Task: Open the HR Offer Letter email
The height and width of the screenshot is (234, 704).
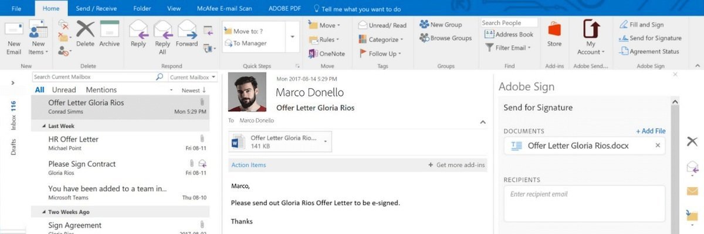Action: coord(120,143)
